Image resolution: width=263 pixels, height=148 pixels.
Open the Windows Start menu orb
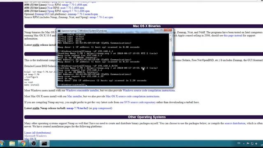[2, 143]
